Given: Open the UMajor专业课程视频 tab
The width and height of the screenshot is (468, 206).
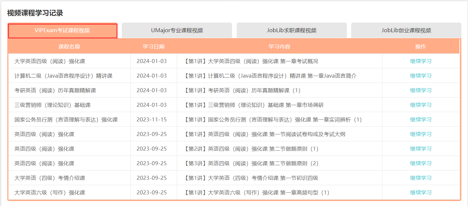Looking at the screenshot, I should (x=177, y=31).
